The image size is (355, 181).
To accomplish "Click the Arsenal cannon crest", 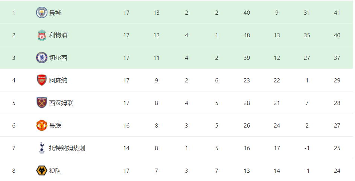I will [42, 80].
